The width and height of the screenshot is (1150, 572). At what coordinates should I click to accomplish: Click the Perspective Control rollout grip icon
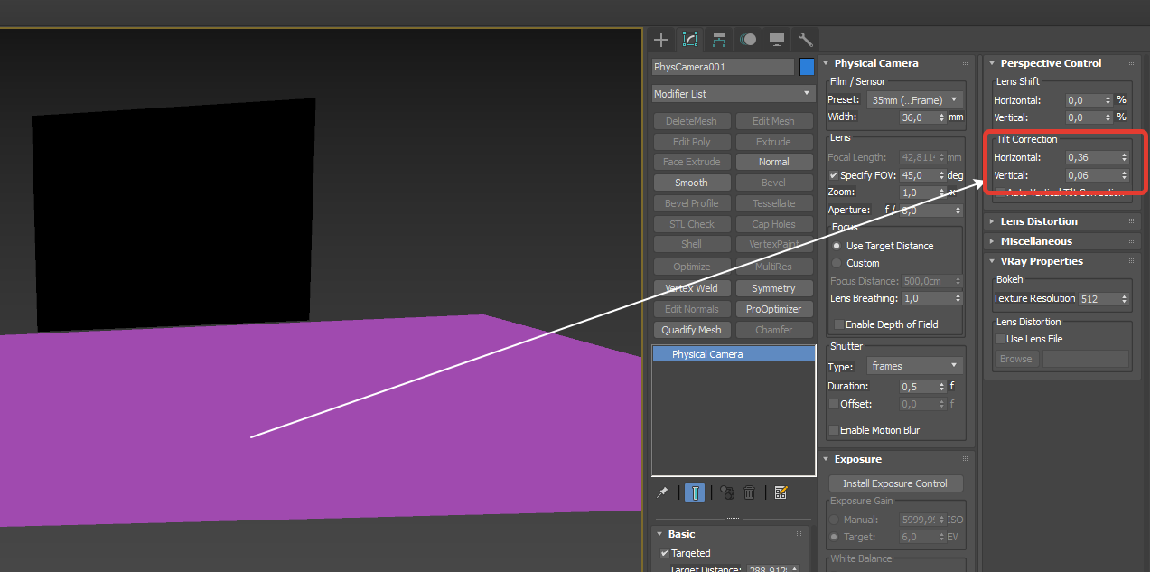point(1132,63)
